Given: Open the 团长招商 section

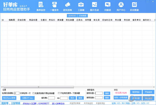Looking at the screenshot, I should [x=68, y=6].
